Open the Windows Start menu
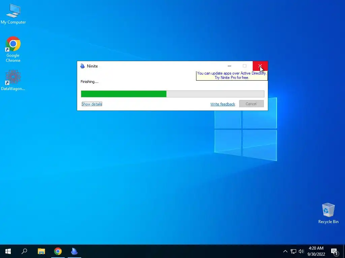345x258 pixels. tap(8, 251)
